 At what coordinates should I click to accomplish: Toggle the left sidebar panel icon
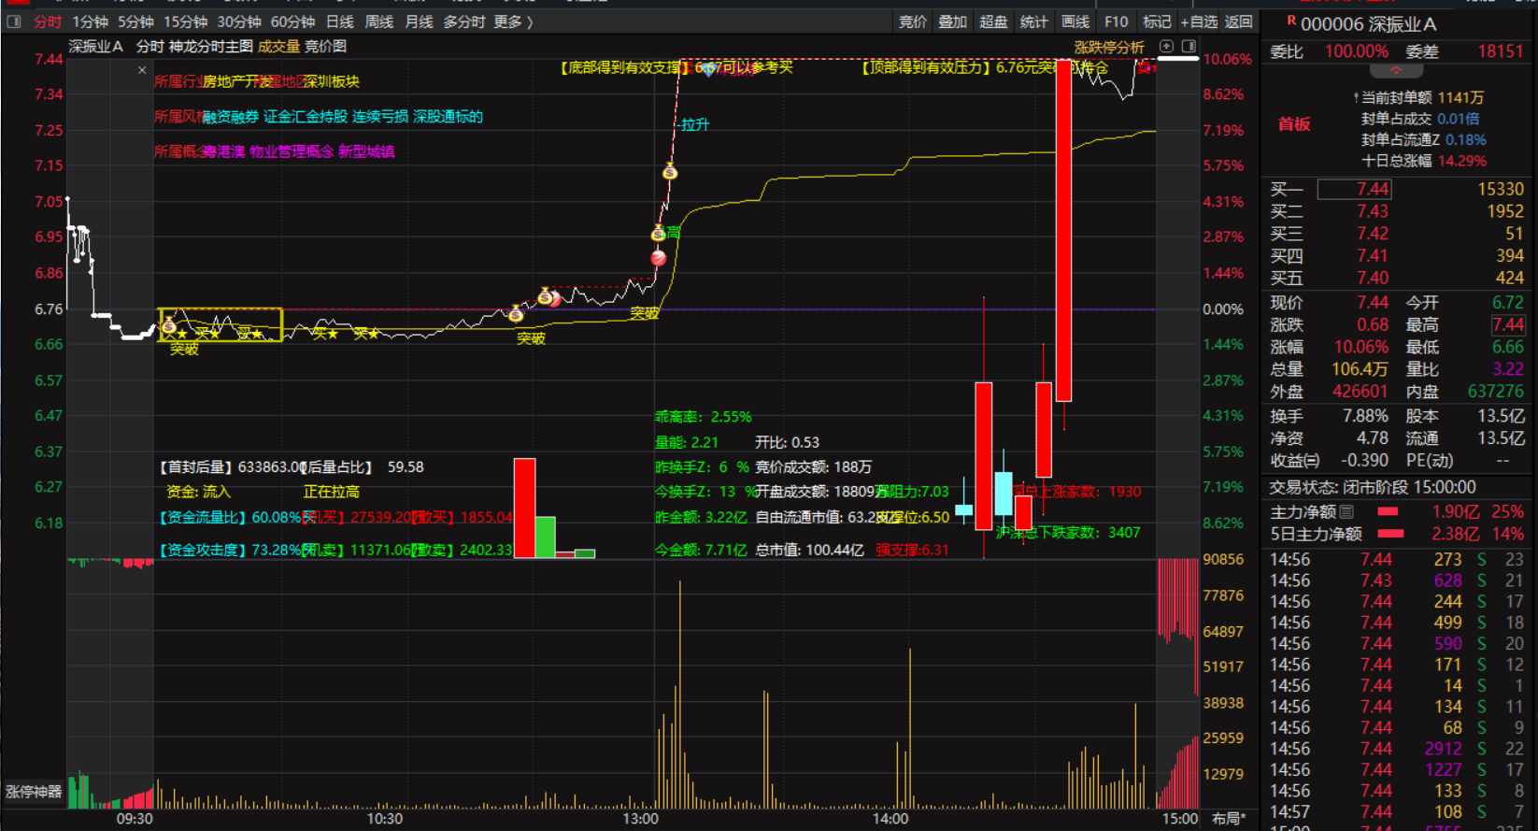(14, 21)
